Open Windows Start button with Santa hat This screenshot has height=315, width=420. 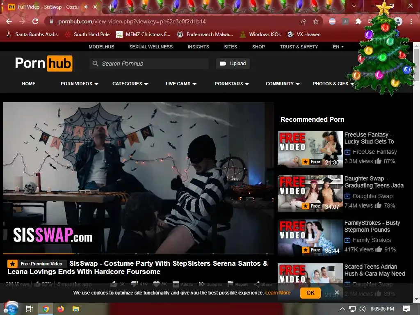point(11,308)
